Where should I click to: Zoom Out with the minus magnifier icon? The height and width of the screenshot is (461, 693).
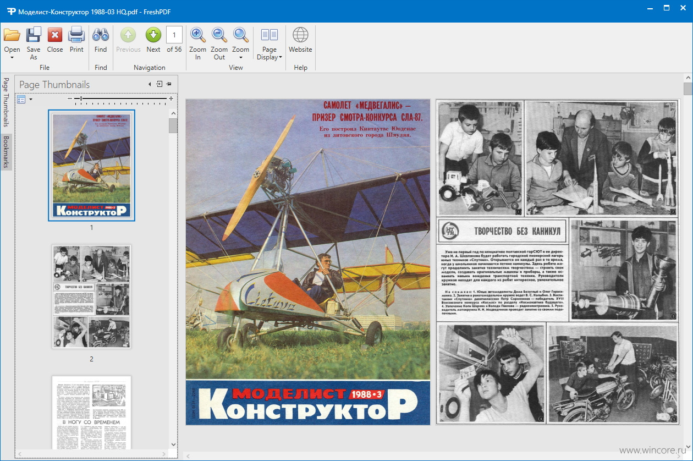(x=219, y=35)
